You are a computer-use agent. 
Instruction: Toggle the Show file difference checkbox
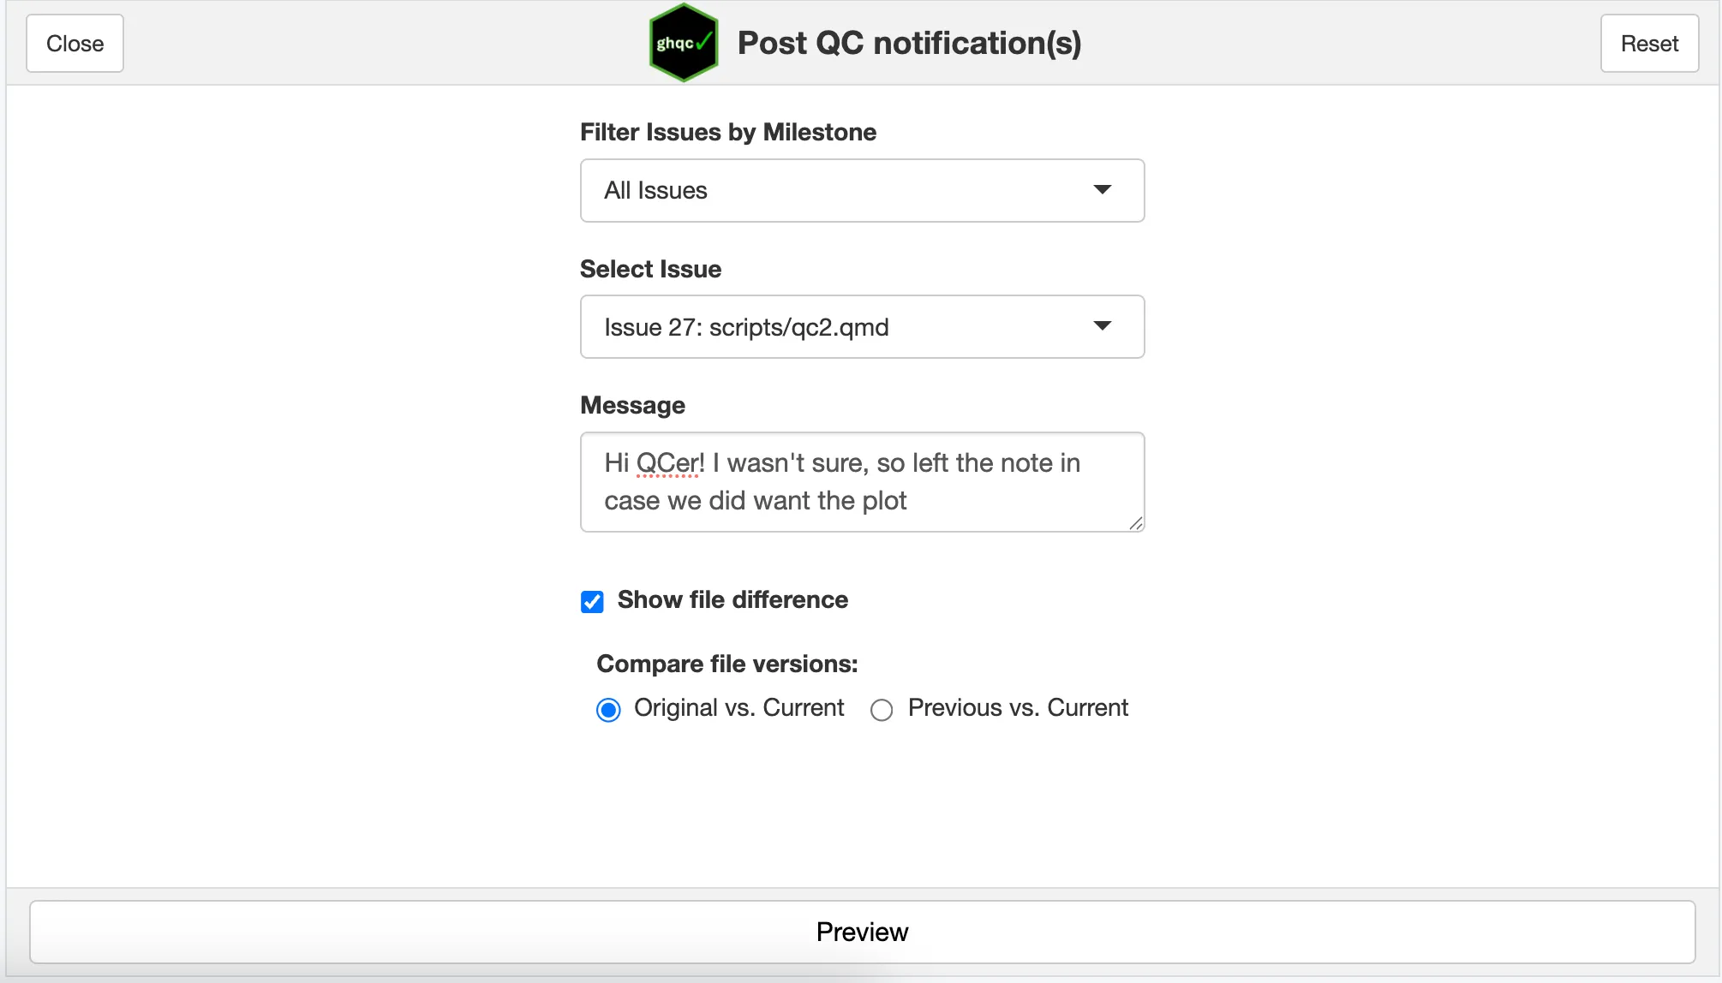[x=592, y=601]
